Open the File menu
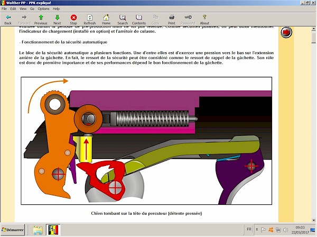The image size is (317, 237). click(4, 8)
